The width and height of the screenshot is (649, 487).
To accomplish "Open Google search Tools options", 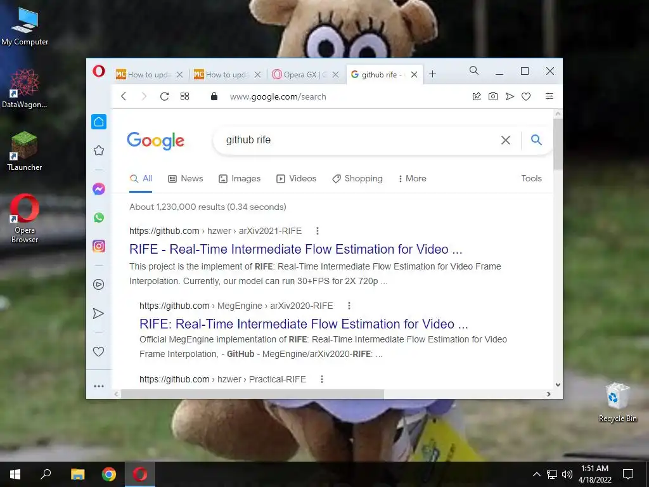I will [531, 178].
